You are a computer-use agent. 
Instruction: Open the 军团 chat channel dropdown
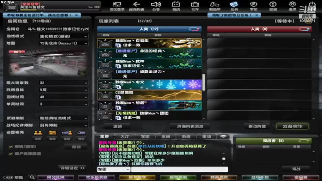tap(114, 169)
